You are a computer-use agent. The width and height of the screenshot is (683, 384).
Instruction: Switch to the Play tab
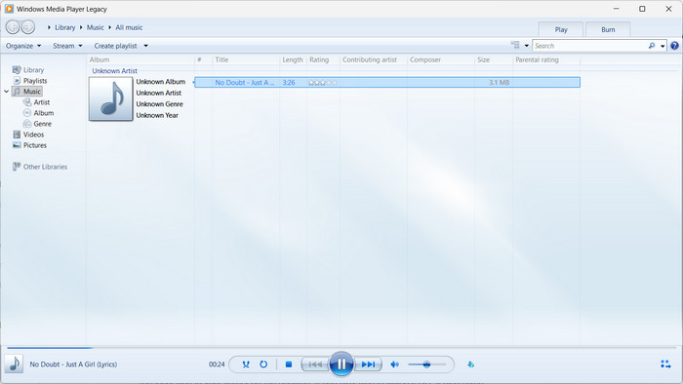(561, 29)
